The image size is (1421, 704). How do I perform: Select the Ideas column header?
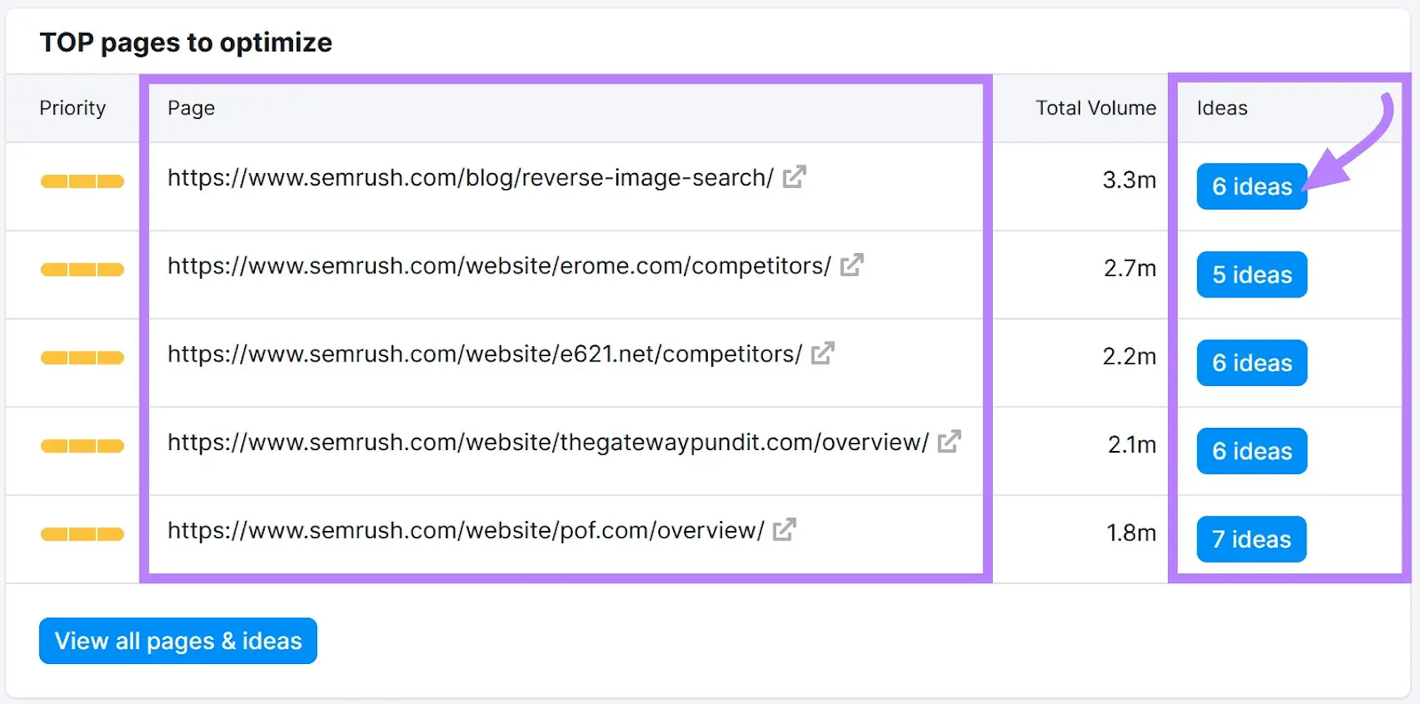[1221, 108]
